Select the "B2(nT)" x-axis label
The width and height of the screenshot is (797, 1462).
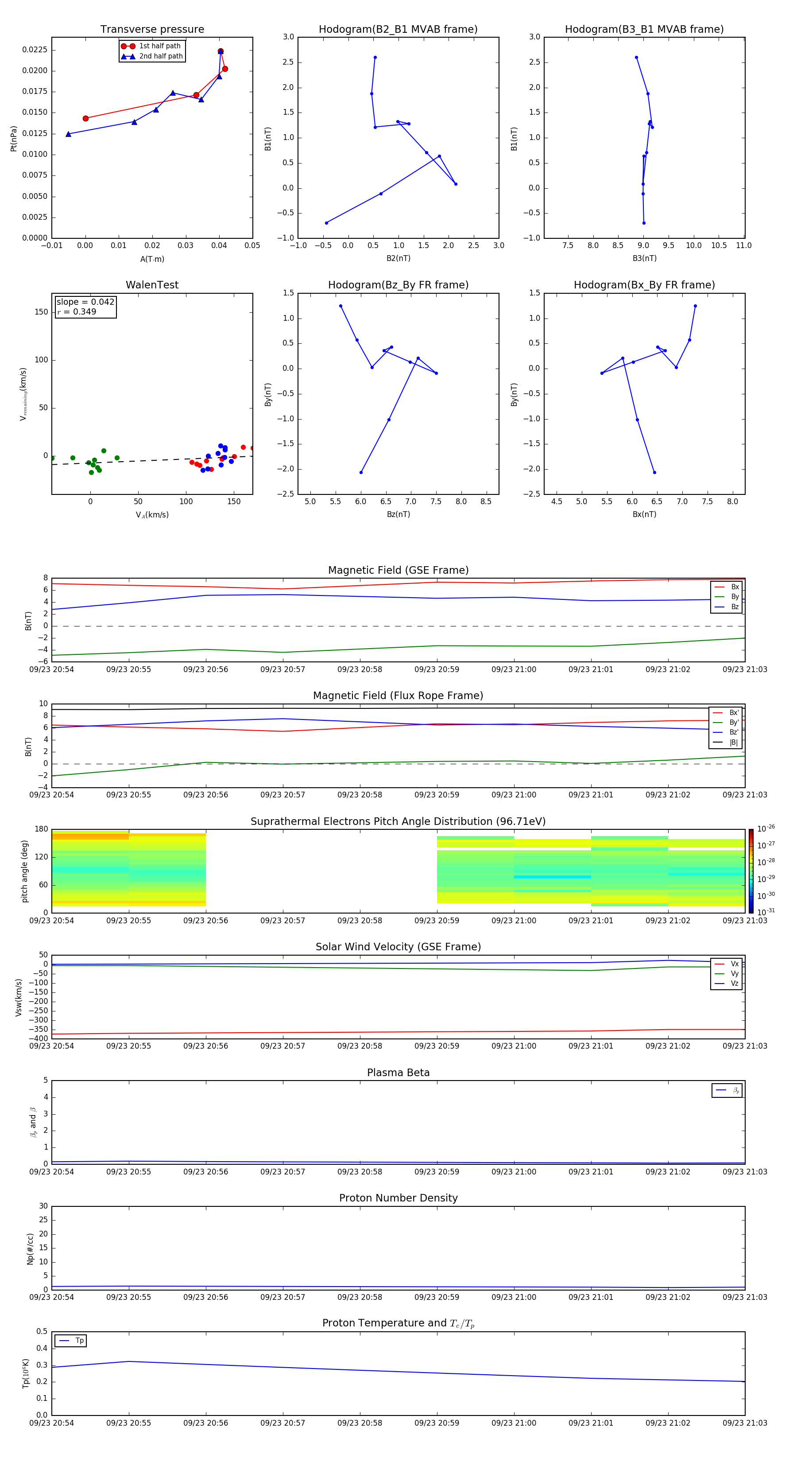(398, 258)
